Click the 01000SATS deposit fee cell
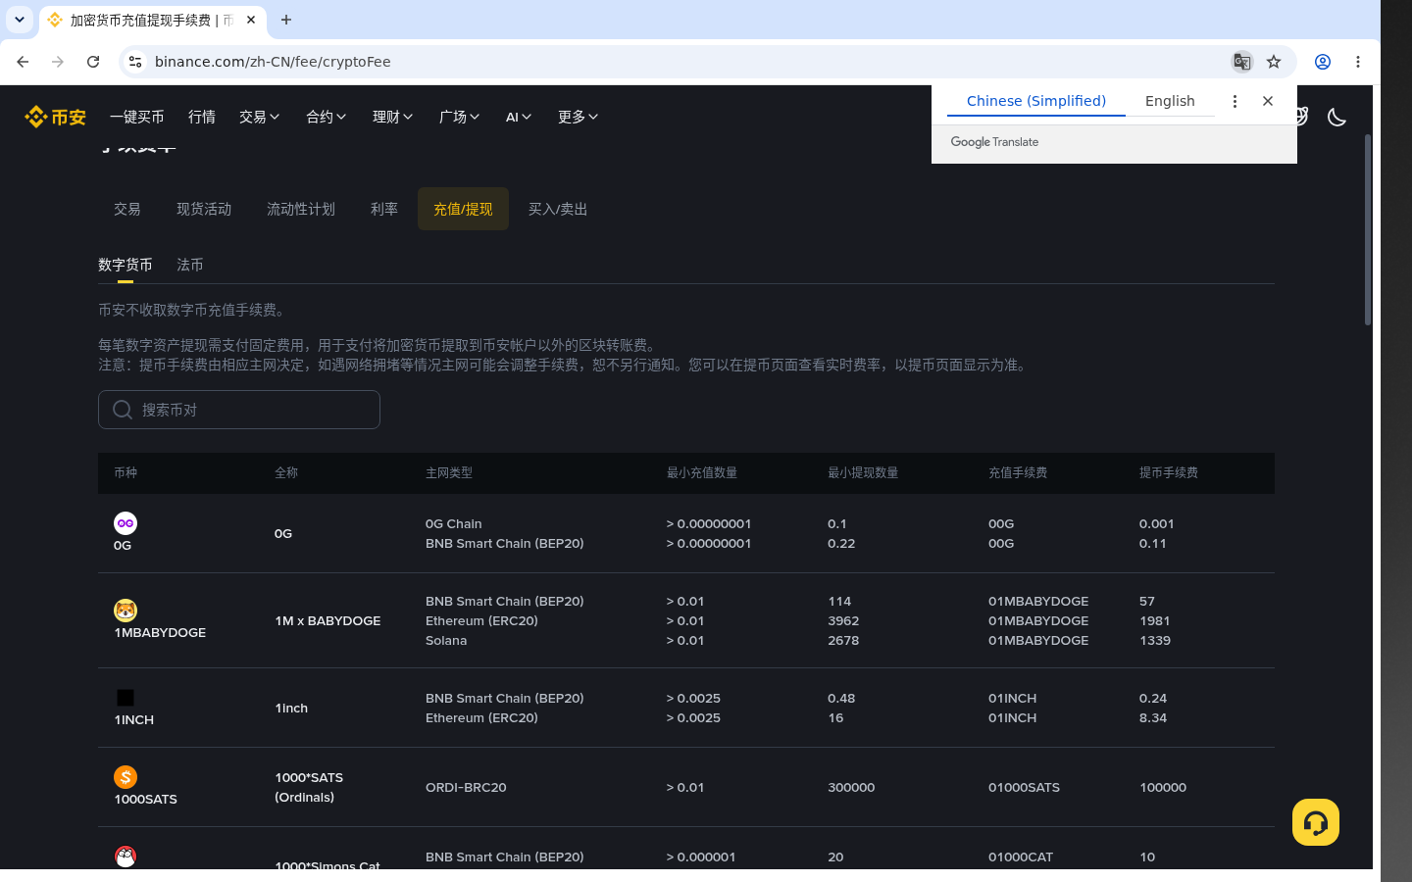 coord(1024,787)
